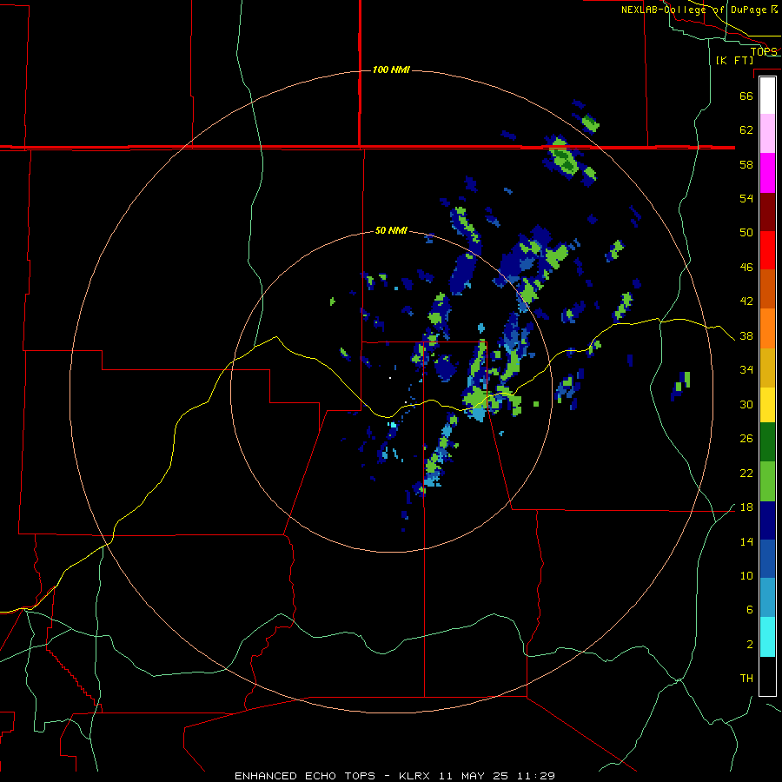Click the "38" scale label
Image resolution: width=782 pixels, height=782 pixels.
tap(746, 335)
